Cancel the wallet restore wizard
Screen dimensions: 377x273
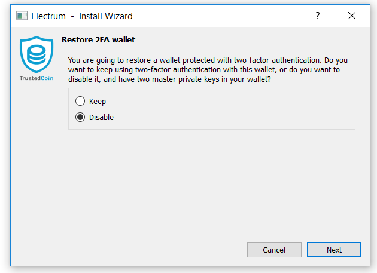pos(274,250)
